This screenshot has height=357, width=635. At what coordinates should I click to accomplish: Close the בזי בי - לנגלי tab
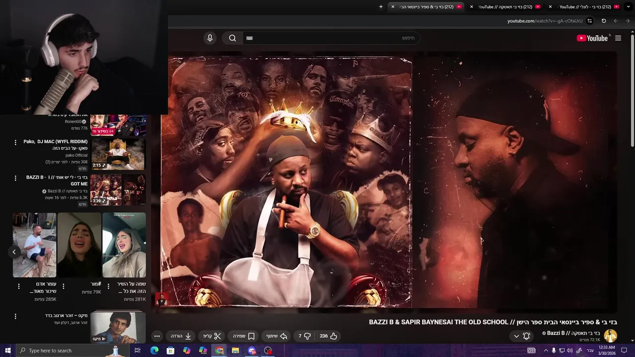point(550,7)
